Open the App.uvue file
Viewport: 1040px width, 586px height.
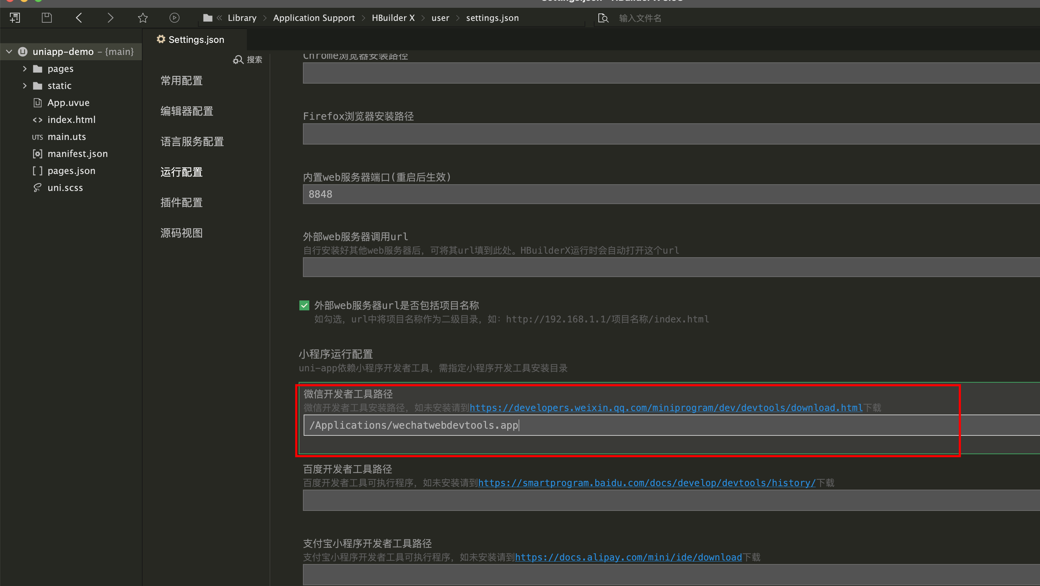point(68,102)
